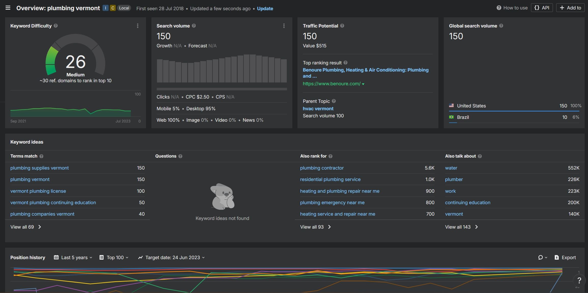Image resolution: width=588 pixels, height=293 pixels.
Task: Click Keyword Difficulty help question icon
Action: pos(56,26)
